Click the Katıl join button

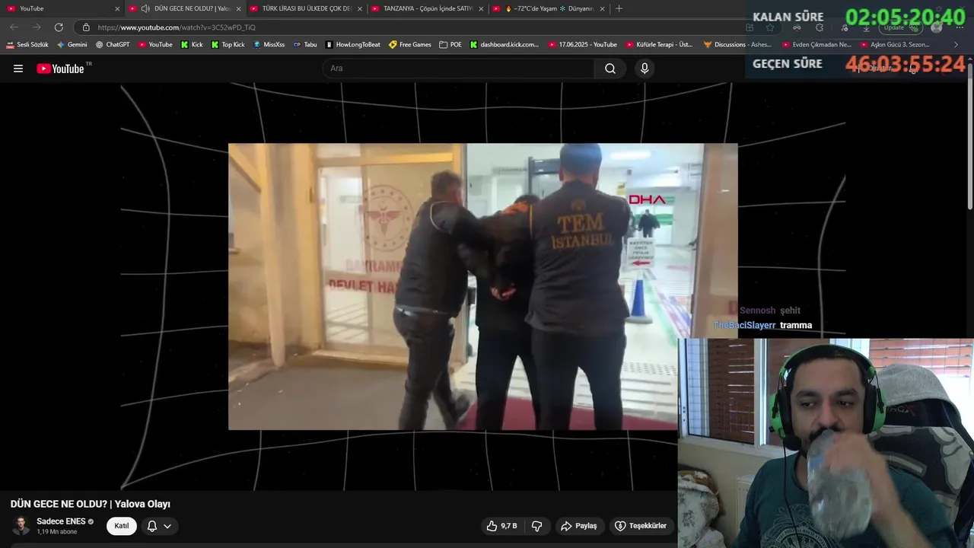(122, 526)
